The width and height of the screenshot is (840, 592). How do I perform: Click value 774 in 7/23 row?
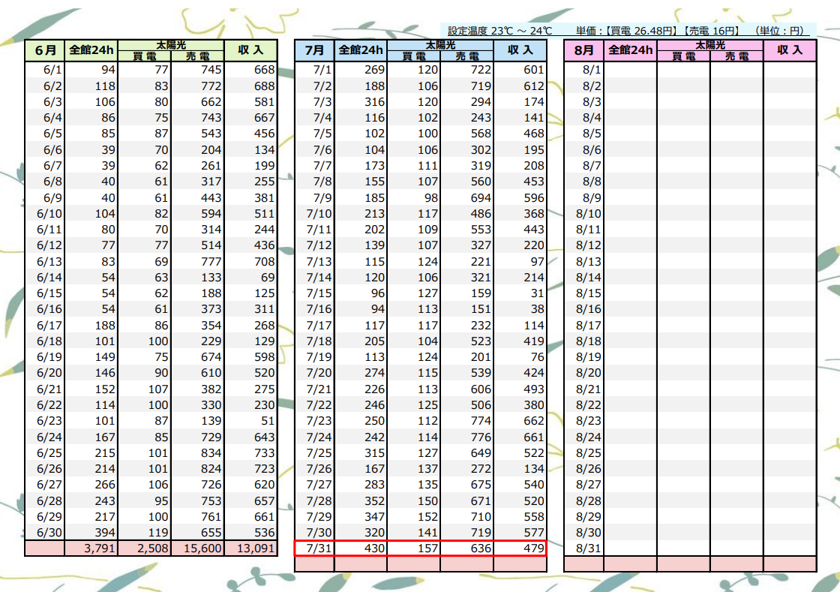(466, 421)
